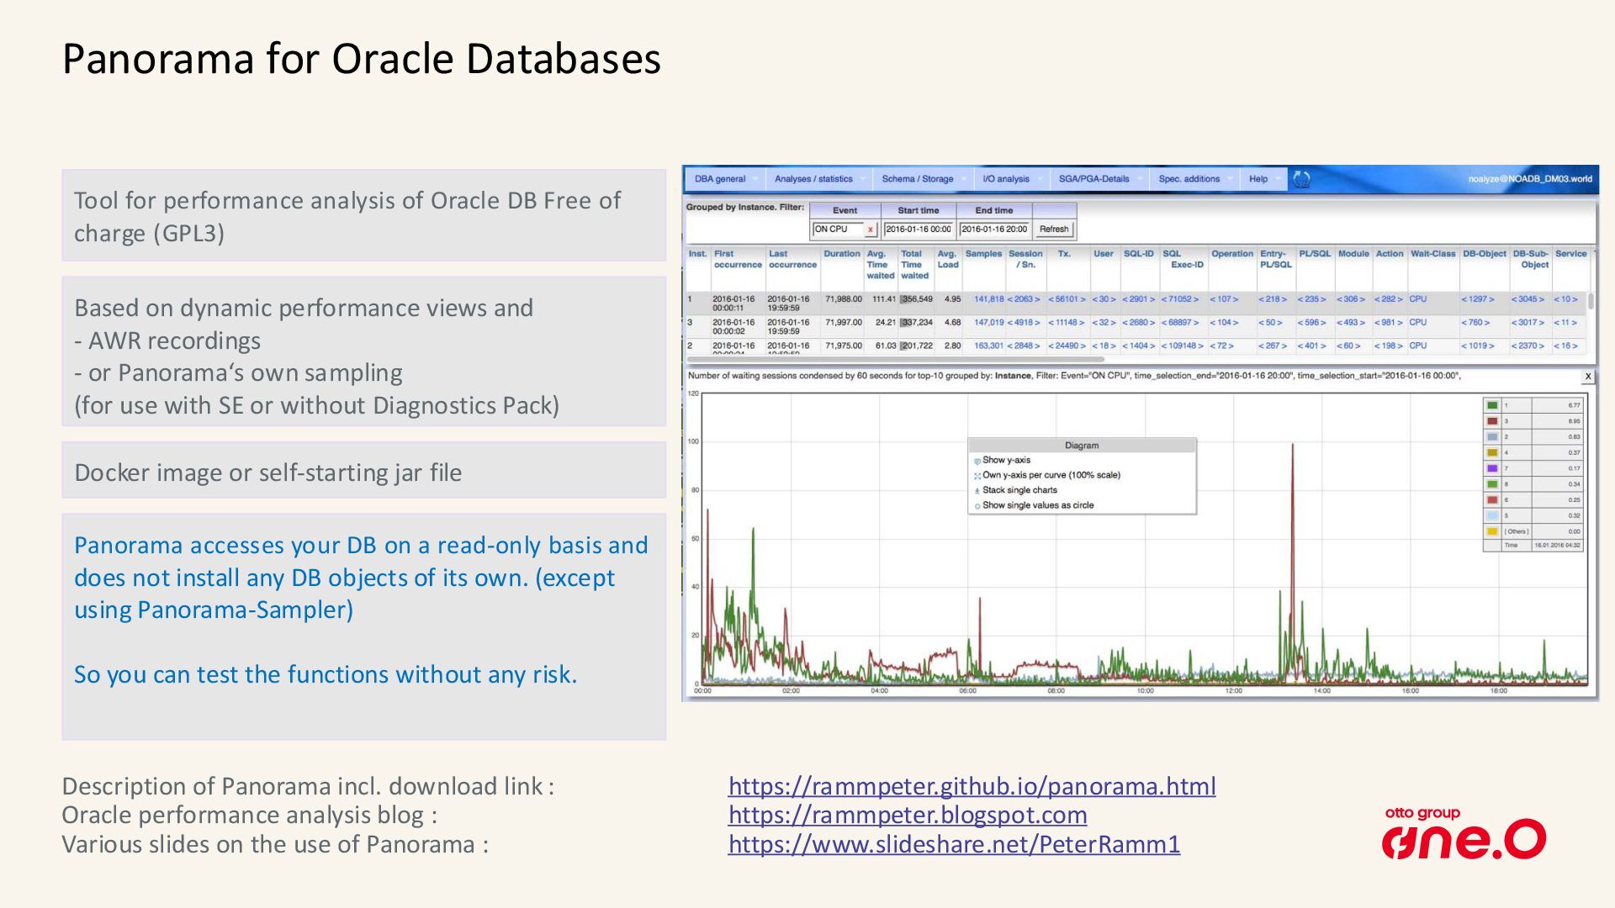
Task: Close the diagram panel with X button
Action: (1587, 377)
